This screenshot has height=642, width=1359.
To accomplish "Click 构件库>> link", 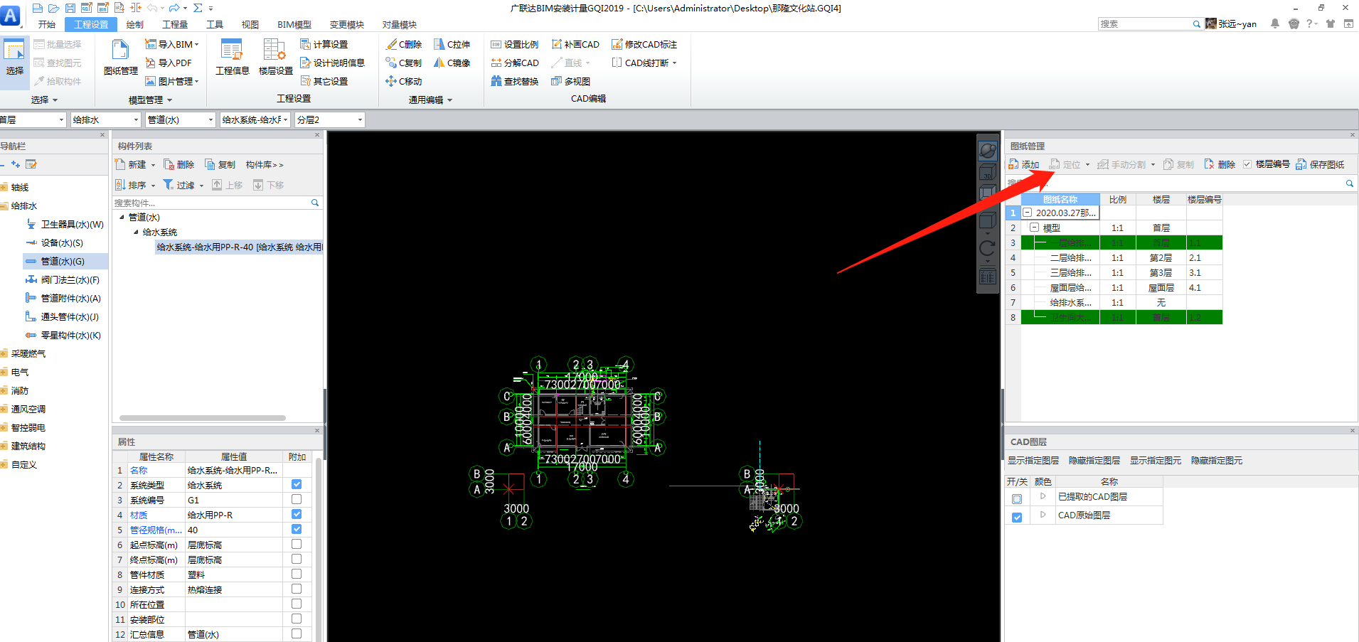I will pyautogui.click(x=265, y=164).
